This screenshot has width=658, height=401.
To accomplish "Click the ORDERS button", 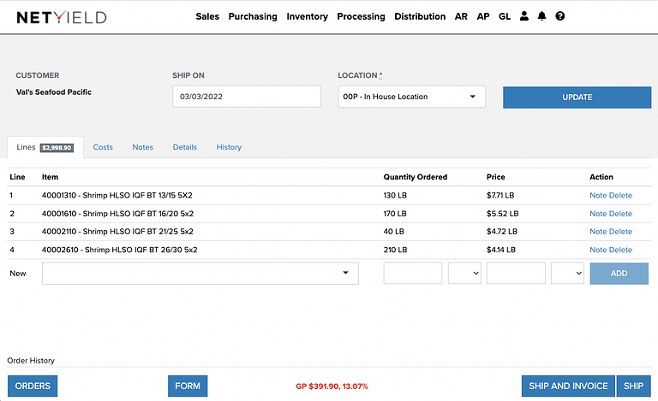I will (x=33, y=386).
